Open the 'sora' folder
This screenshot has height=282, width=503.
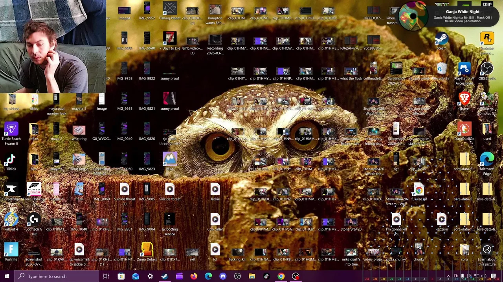(464, 252)
